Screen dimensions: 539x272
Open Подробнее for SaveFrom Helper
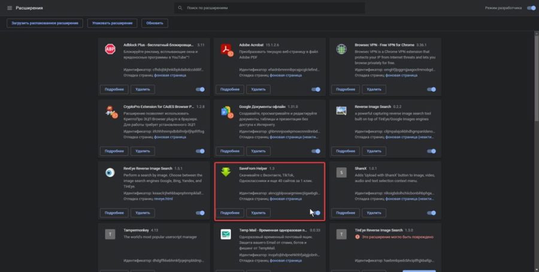(230, 213)
